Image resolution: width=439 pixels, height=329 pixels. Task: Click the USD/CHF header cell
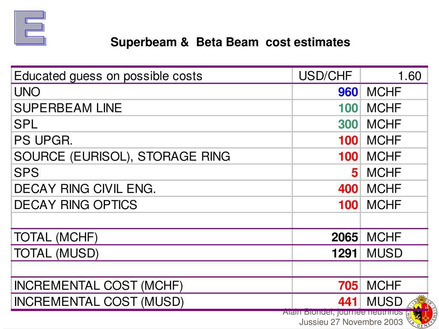pos(325,76)
